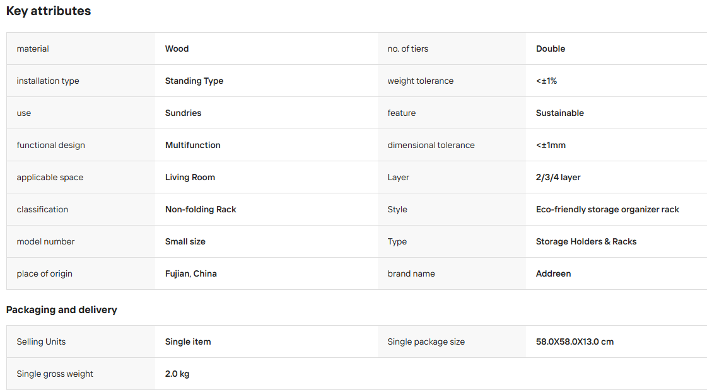
Task: Select the 58.0X58.0X13.0 cm package size
Action: [575, 342]
